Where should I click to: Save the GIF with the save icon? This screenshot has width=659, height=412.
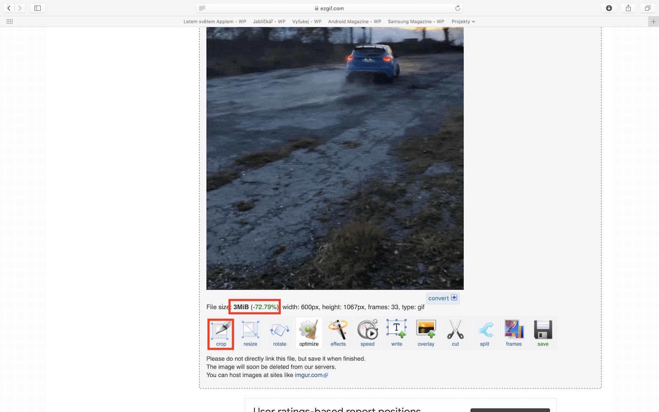[x=543, y=333]
